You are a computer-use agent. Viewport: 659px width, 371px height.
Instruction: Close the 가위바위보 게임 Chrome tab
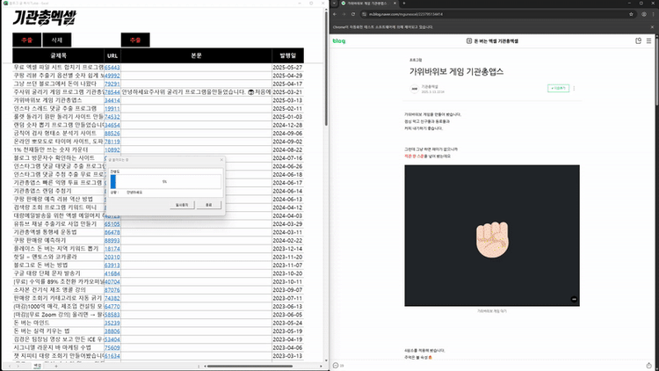pos(395,4)
